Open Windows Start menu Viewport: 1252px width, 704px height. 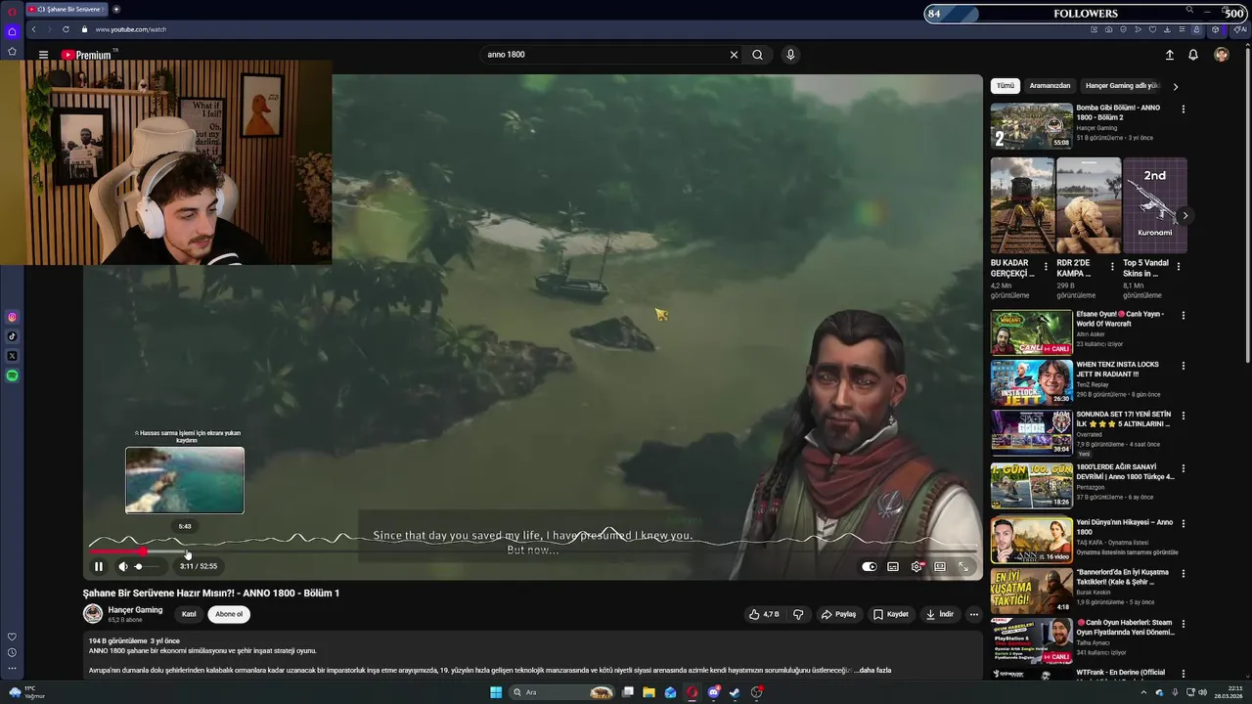tap(496, 692)
